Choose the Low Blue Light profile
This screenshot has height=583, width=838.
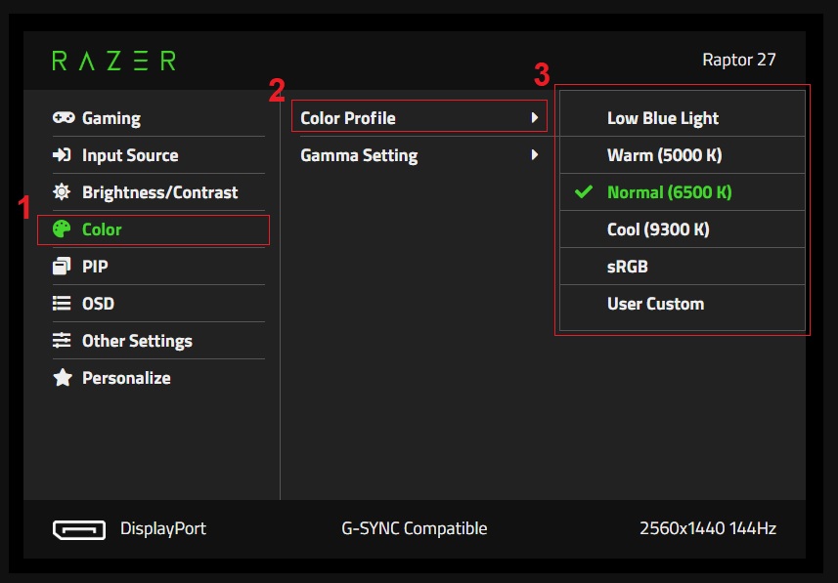[x=682, y=117]
